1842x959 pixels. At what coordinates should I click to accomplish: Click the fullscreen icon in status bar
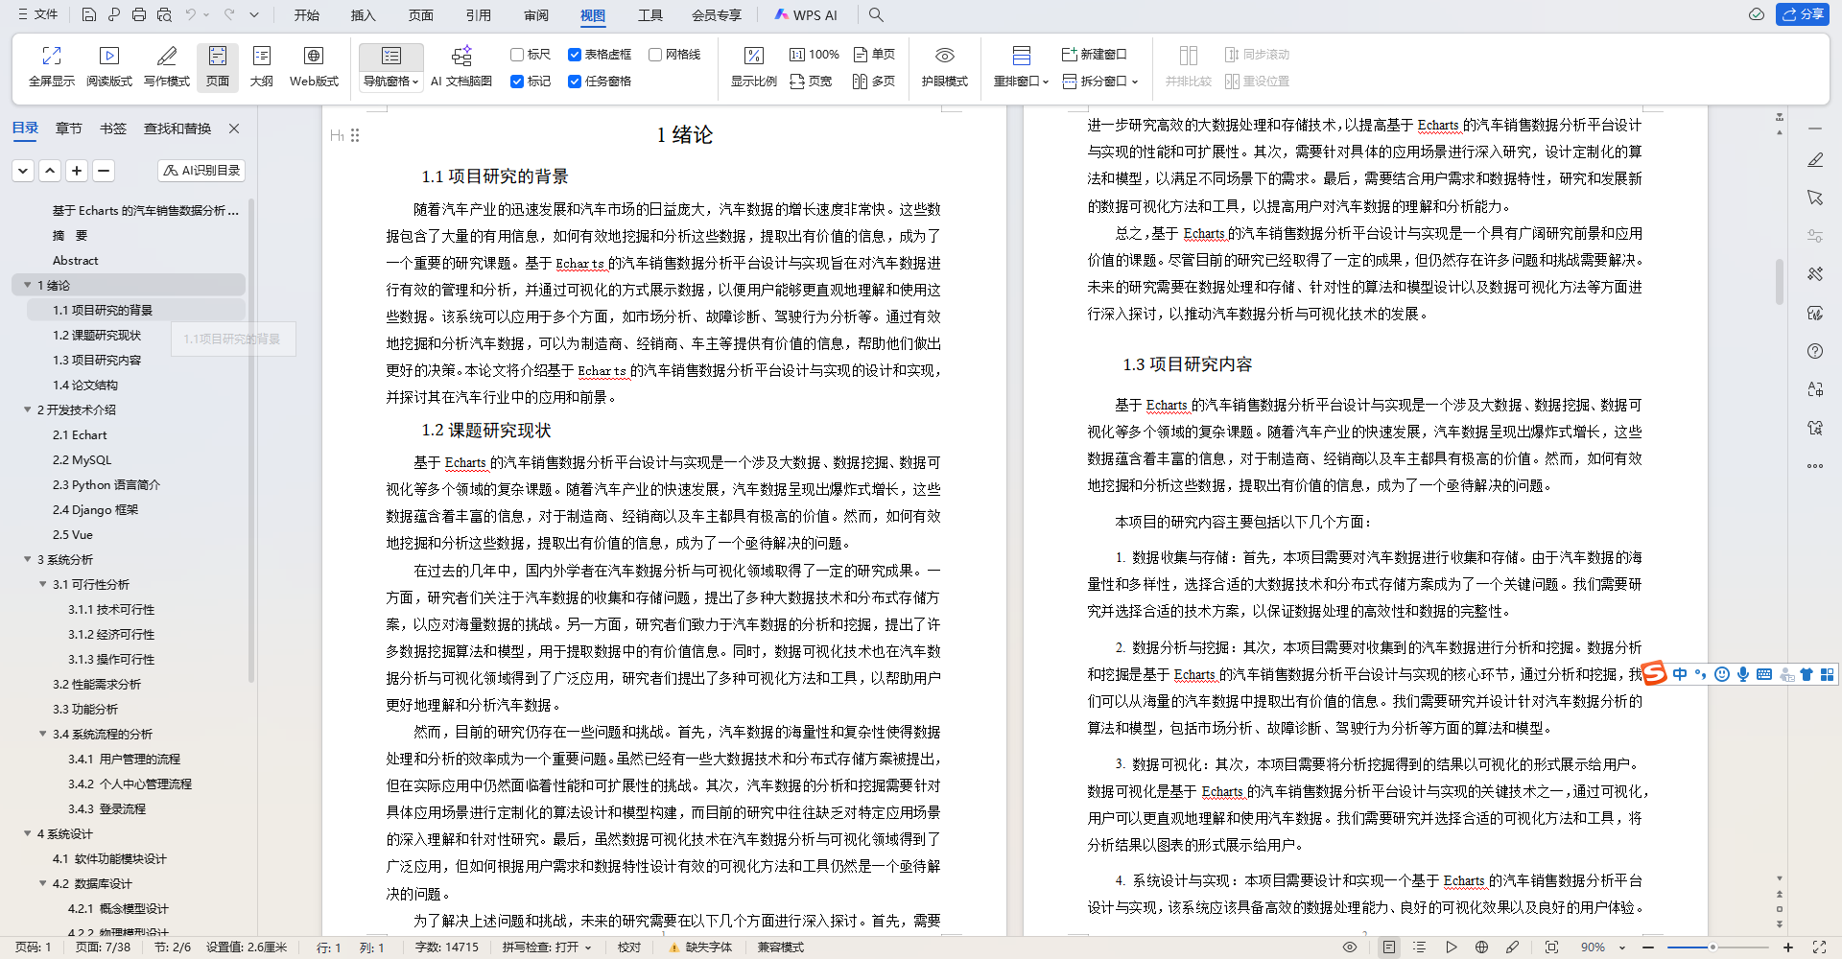point(1819,947)
